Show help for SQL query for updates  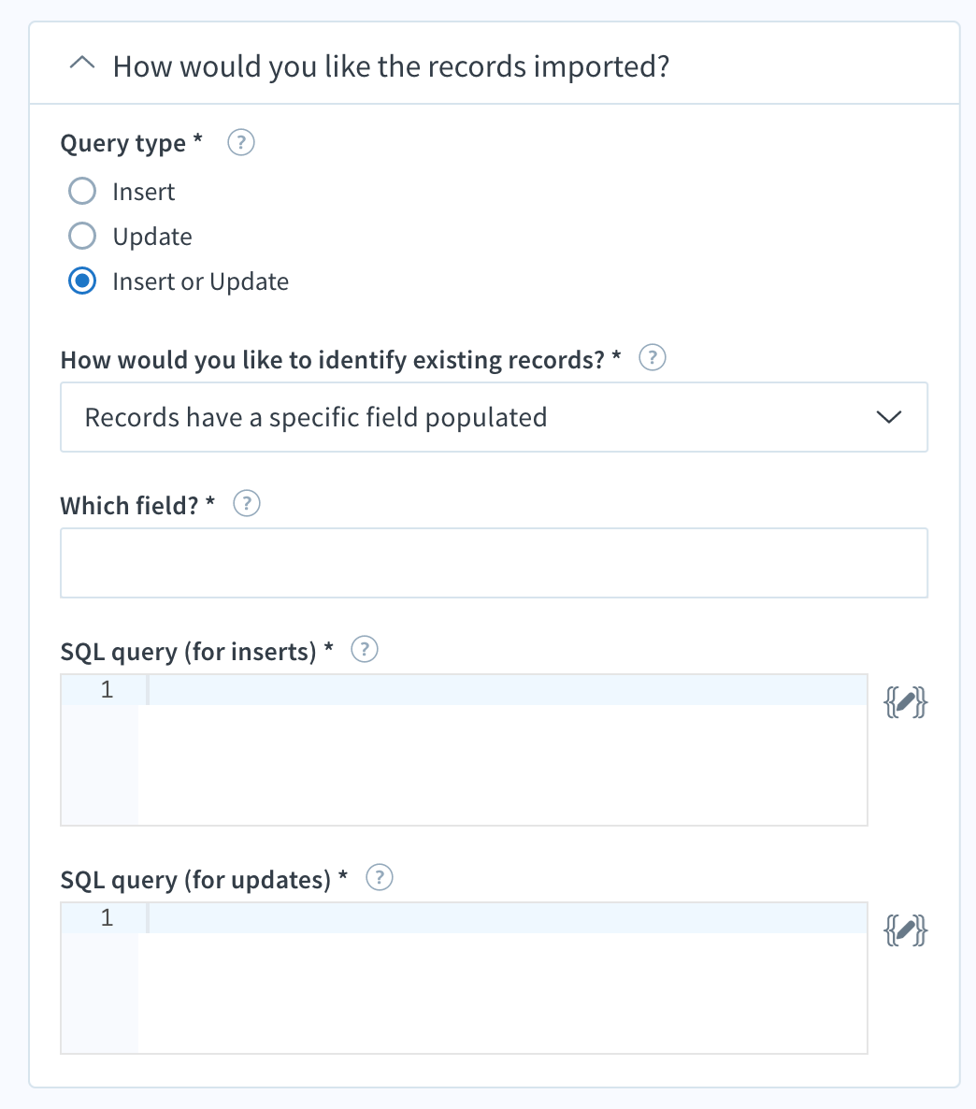[x=379, y=877]
